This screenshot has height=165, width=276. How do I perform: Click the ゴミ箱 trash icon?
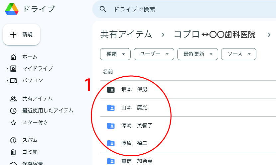tap(13, 152)
